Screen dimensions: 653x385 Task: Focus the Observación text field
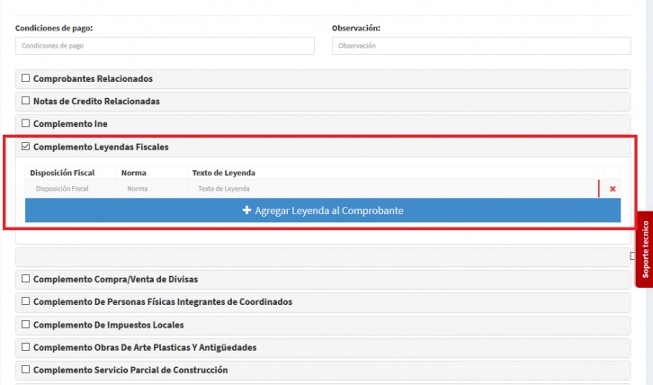(x=481, y=46)
